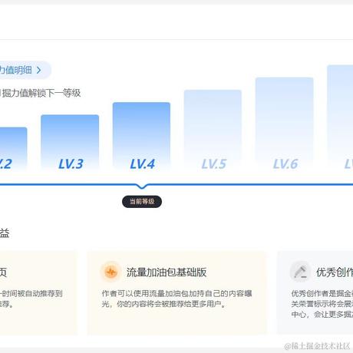
Task: Open the 流量加油包基础版 title
Action: [167, 272]
